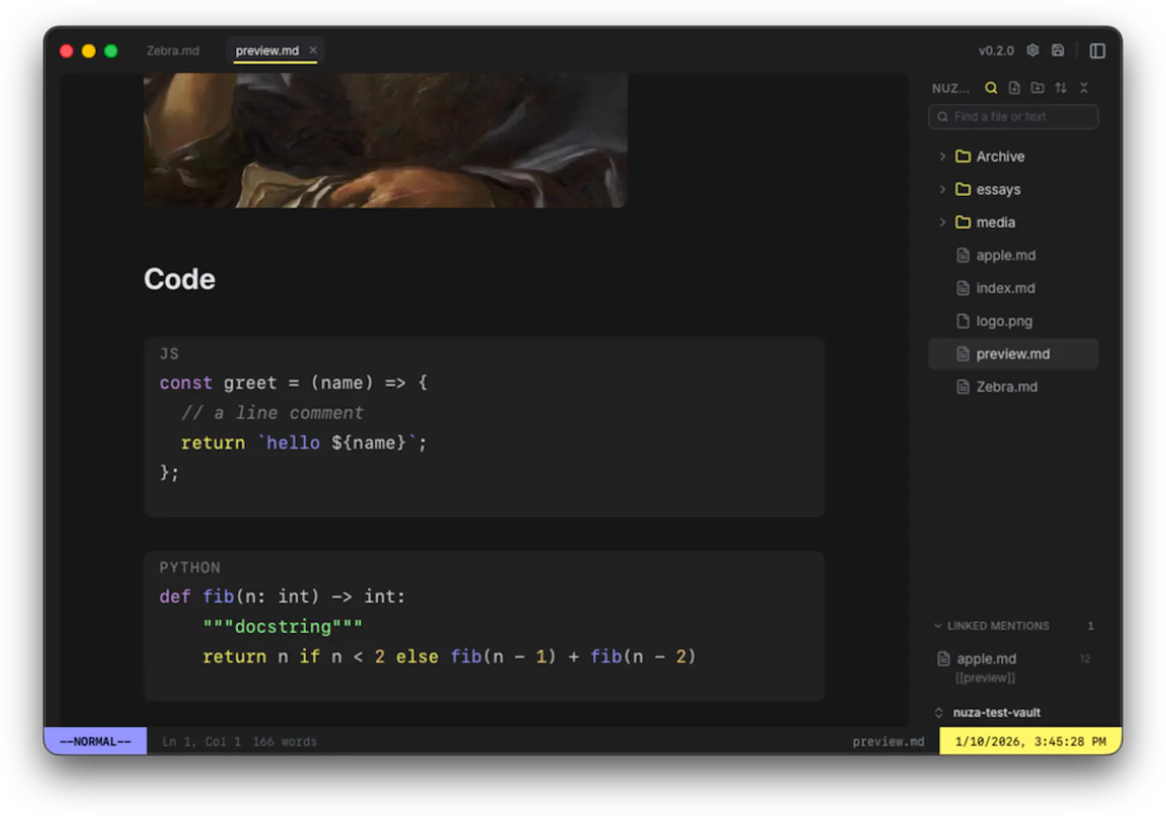Image resolution: width=1166 pixels, height=816 pixels.
Task: Click the save disk icon
Action: 1057,50
